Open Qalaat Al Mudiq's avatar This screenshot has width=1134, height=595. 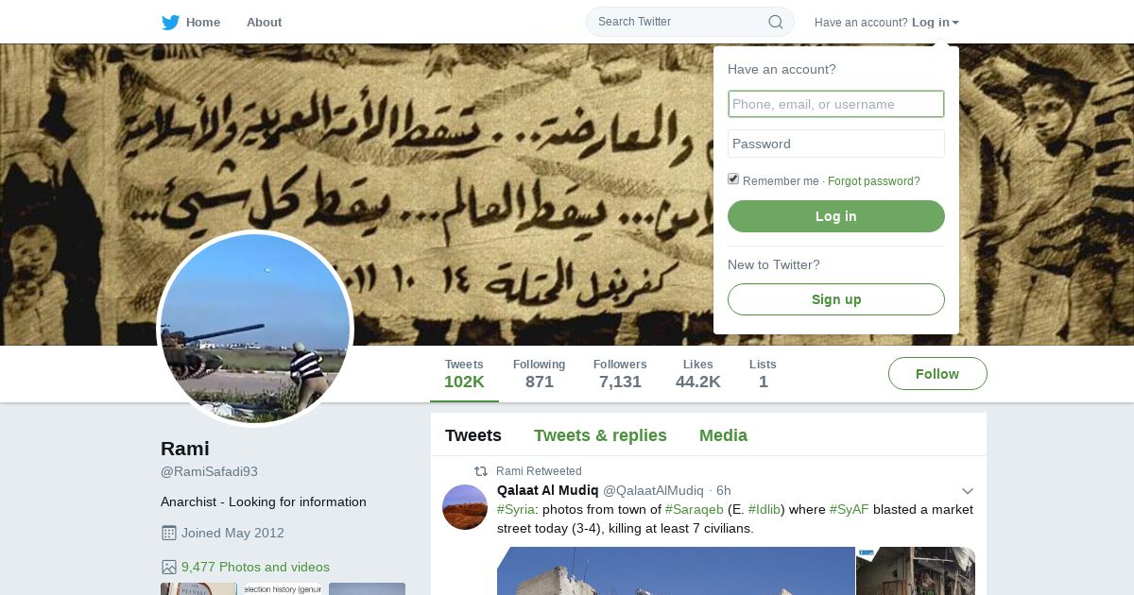pos(465,507)
